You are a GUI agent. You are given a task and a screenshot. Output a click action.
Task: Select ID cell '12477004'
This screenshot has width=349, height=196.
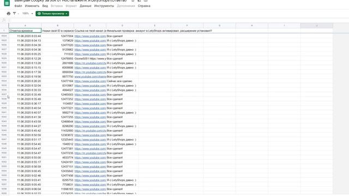click(58, 36)
